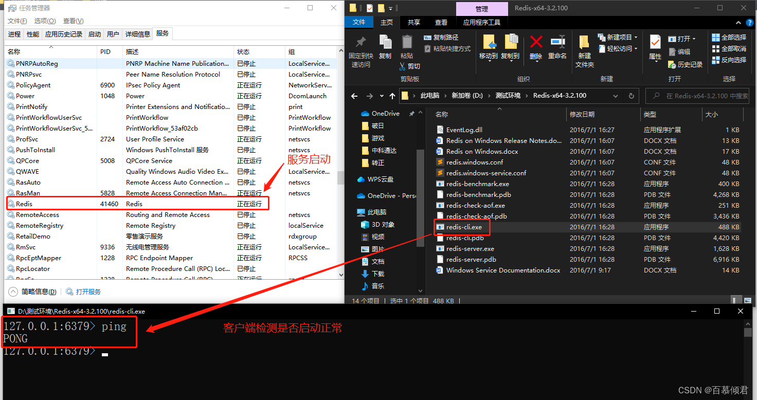This screenshot has height=400, width=757.
Task: Click the 属性 checkmark icon in the ribbon
Action: (x=655, y=42)
